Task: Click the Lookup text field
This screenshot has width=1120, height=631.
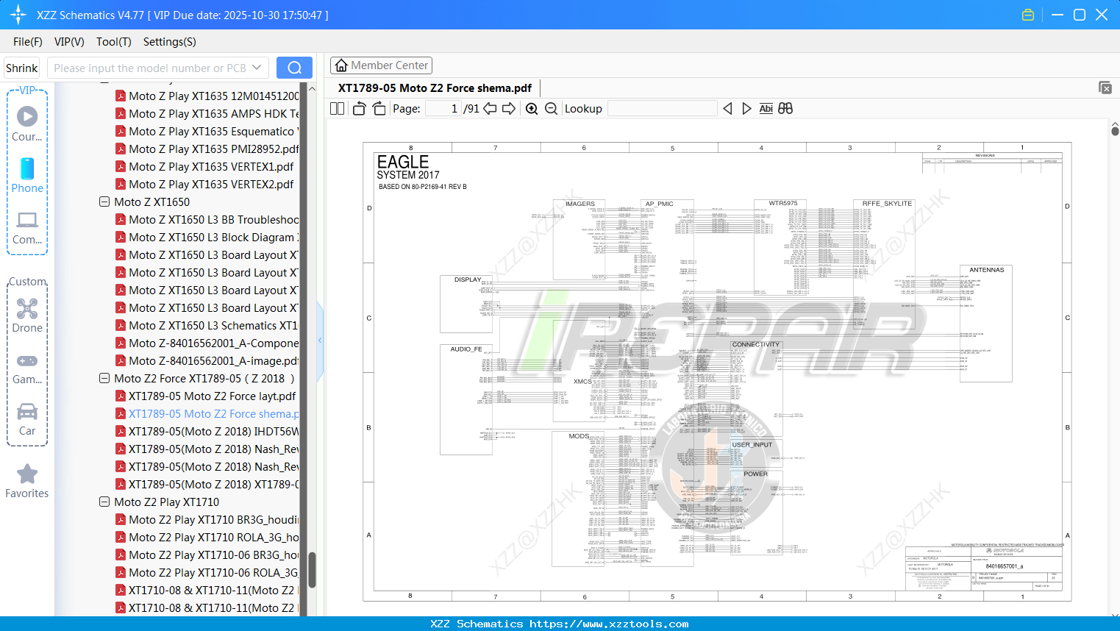Action: pos(663,109)
